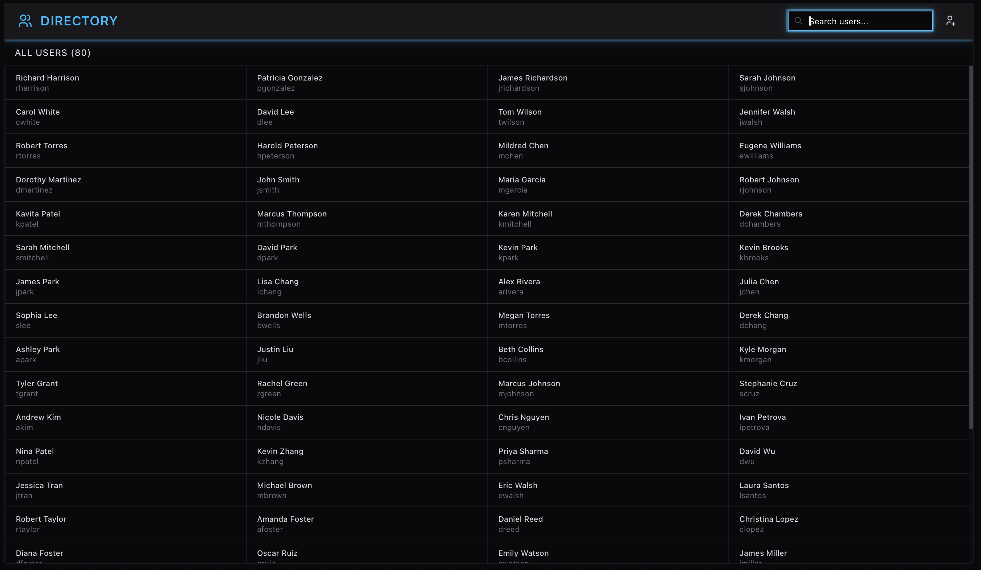The image size is (981, 570).
Task: Open Eric Walsh's card
Action: point(608,490)
